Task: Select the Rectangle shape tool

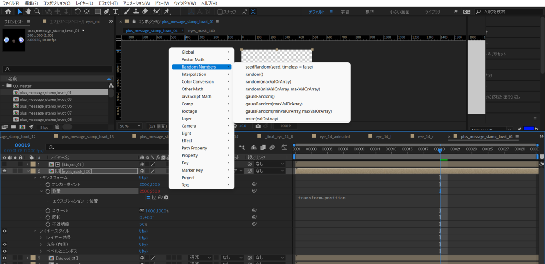Action: coord(97,11)
